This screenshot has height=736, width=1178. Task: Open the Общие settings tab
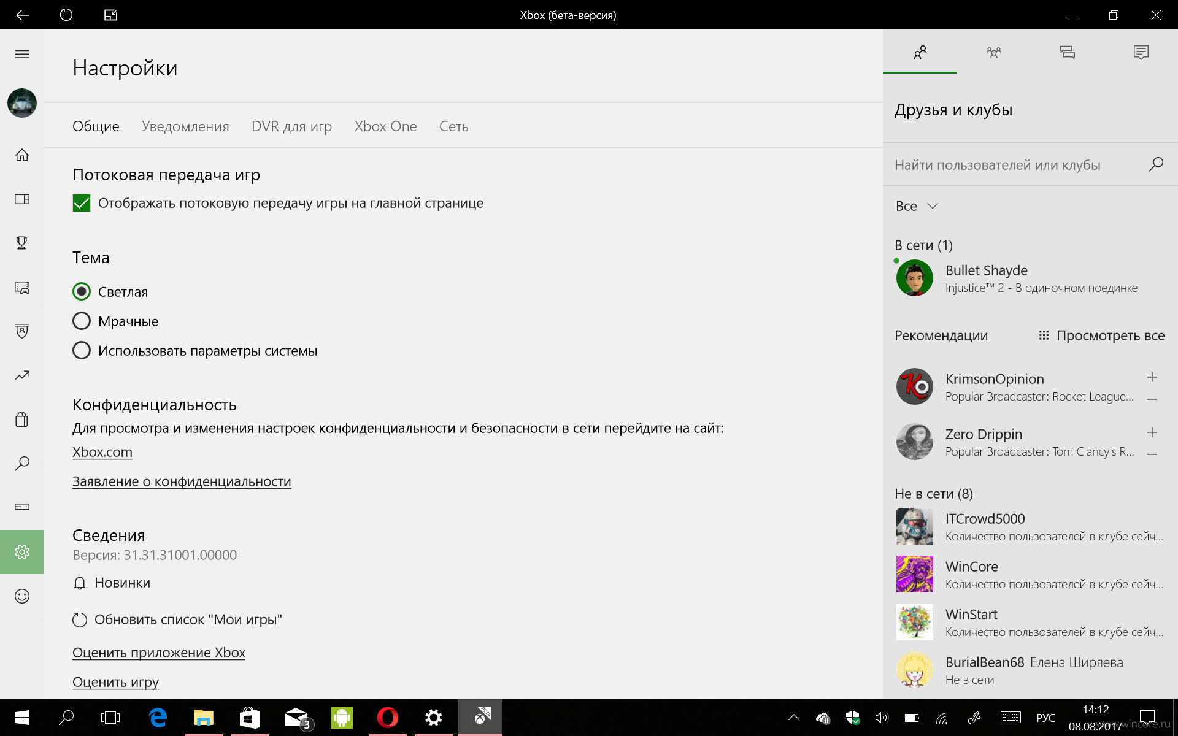96,126
